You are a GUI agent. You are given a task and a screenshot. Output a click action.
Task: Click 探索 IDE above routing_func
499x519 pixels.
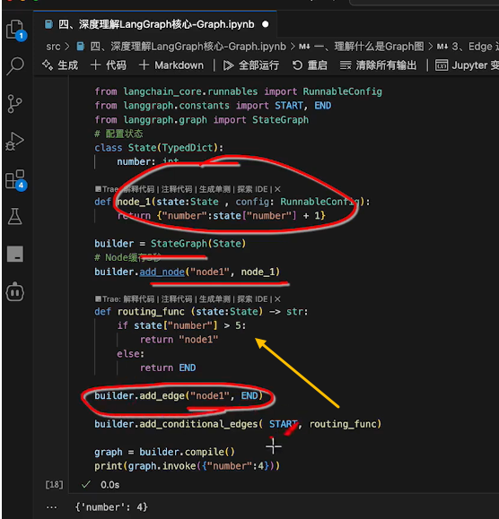(x=252, y=299)
